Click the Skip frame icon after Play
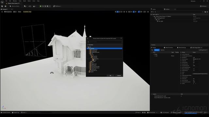This screenshot has width=209, height=117. [43, 6]
